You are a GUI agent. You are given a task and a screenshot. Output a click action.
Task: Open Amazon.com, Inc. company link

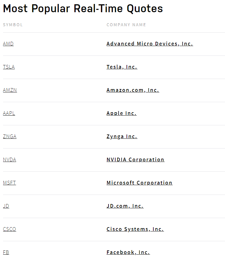(133, 90)
